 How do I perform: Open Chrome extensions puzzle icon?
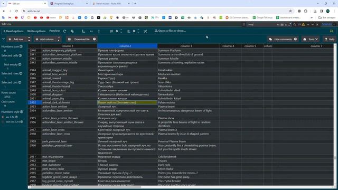click(x=306, y=11)
